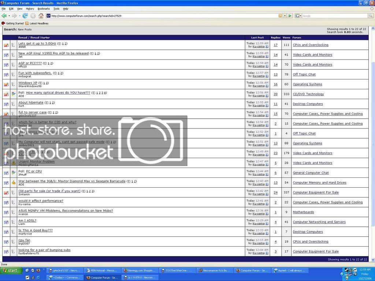Open the 'About hibernate' thread
375x281 pixels.
tap(31, 102)
